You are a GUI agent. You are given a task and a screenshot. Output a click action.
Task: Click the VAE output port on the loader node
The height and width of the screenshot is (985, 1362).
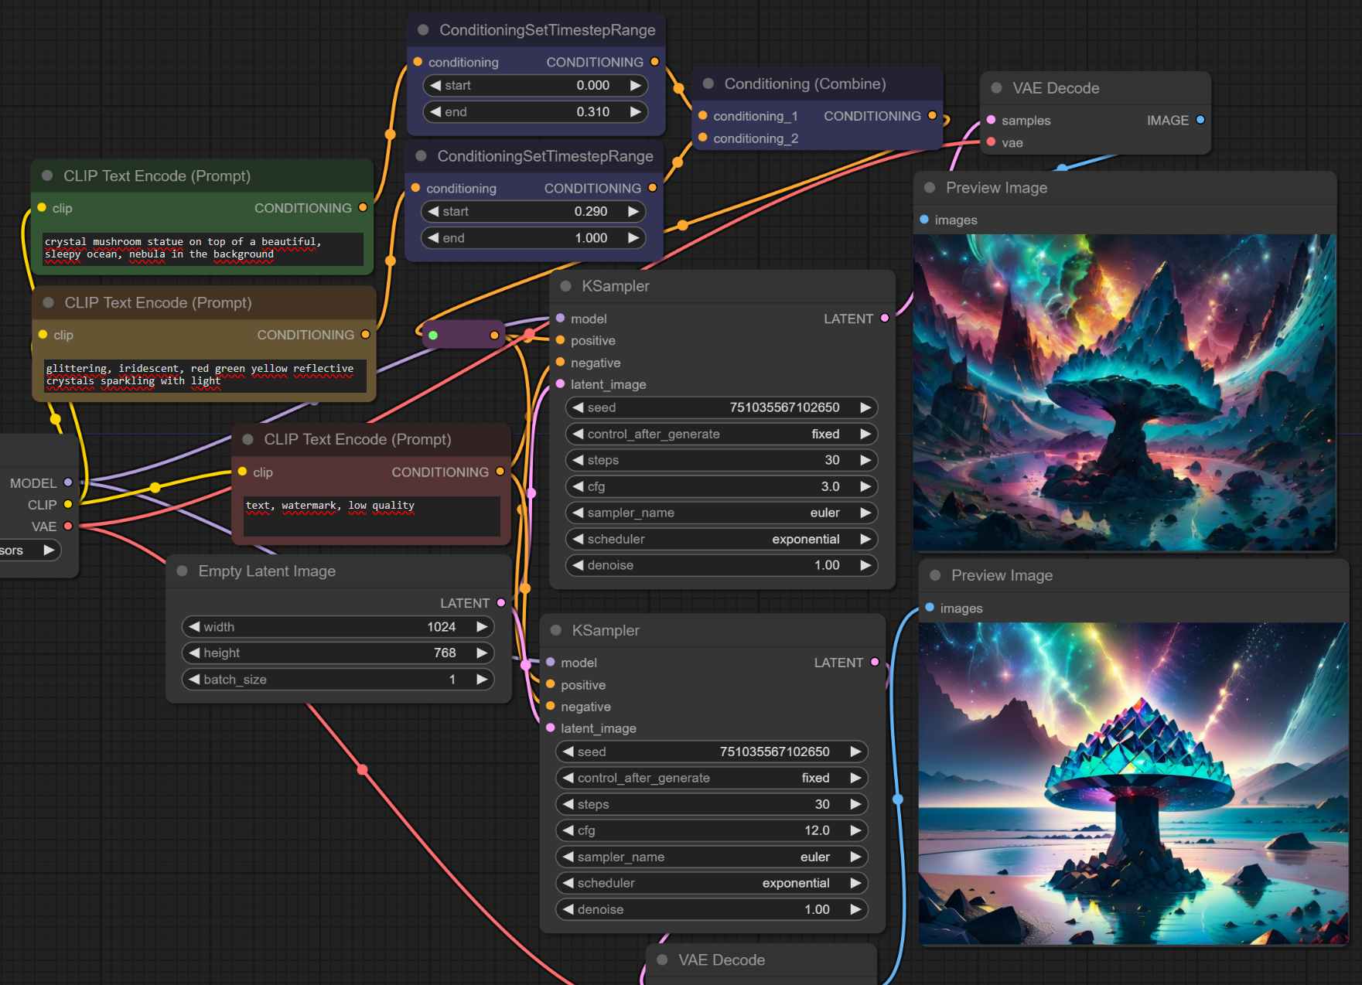(68, 526)
